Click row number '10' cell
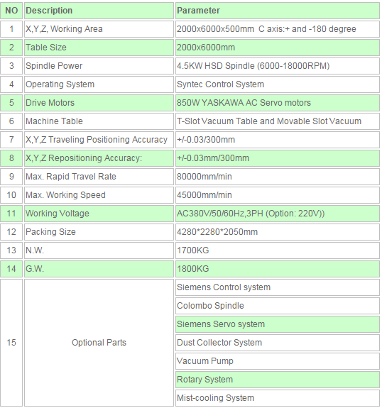This screenshot has width=382, height=408. click(x=11, y=195)
